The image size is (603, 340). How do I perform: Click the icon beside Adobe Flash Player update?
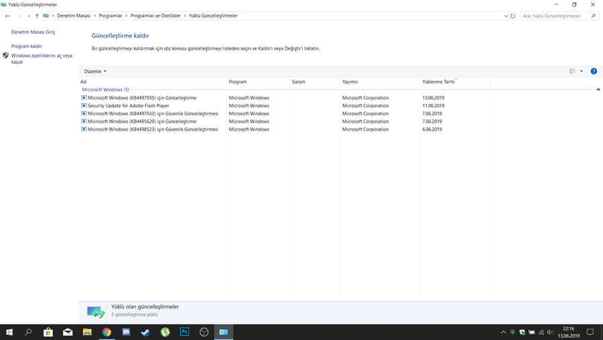tap(84, 105)
